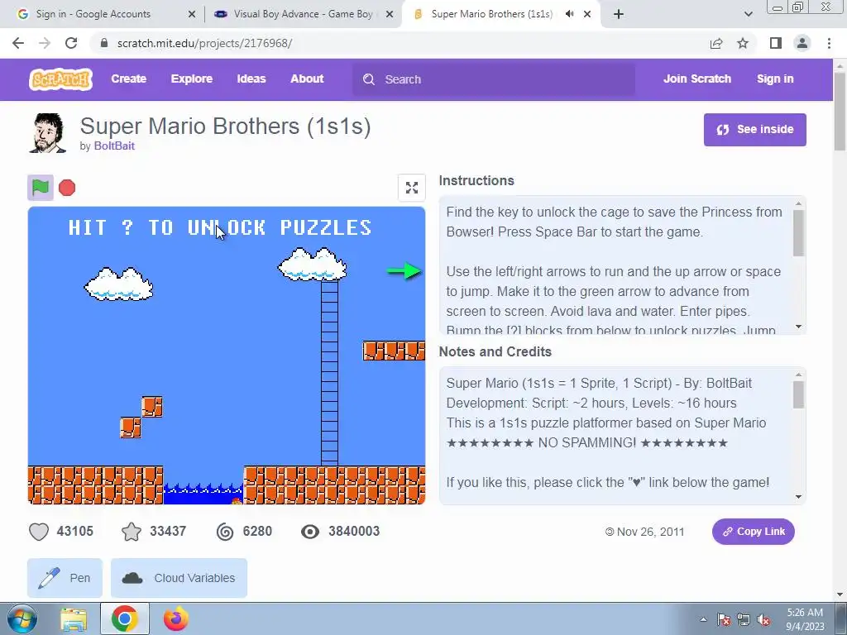Click Join Scratch

696,79
